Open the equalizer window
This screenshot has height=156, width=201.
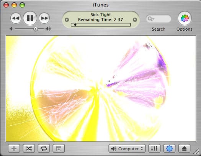tap(154, 149)
